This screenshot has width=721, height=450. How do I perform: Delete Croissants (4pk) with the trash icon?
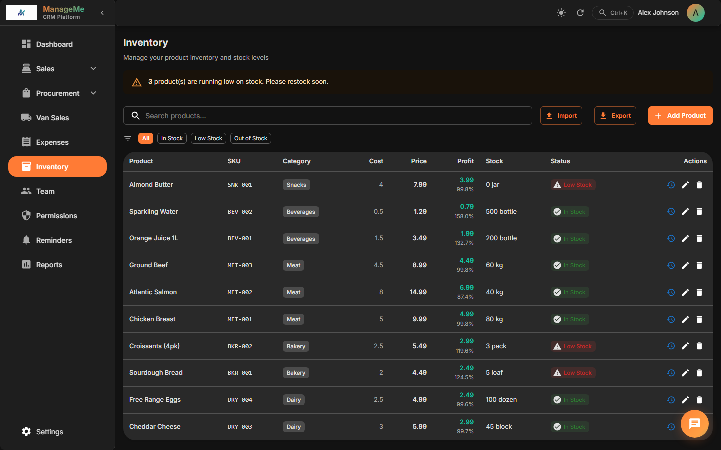[x=699, y=346]
